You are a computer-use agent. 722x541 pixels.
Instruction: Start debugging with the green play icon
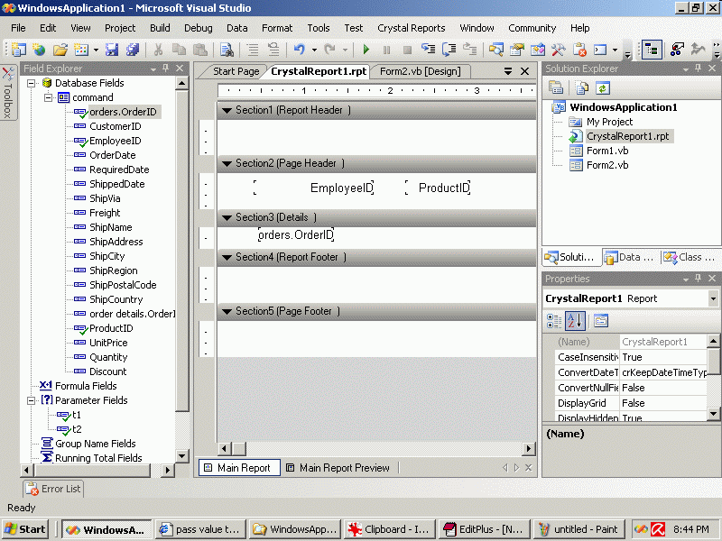[x=366, y=50]
